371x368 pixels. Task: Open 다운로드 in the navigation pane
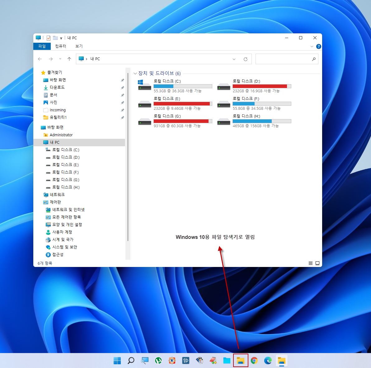click(57, 88)
